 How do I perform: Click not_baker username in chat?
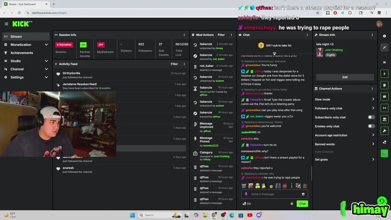257,116
